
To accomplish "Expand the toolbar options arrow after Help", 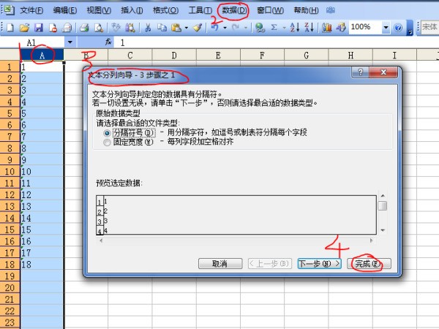I will [410, 28].
